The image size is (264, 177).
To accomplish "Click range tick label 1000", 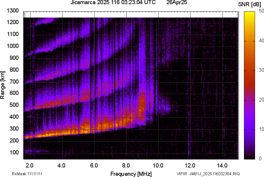I will click(13, 46).
